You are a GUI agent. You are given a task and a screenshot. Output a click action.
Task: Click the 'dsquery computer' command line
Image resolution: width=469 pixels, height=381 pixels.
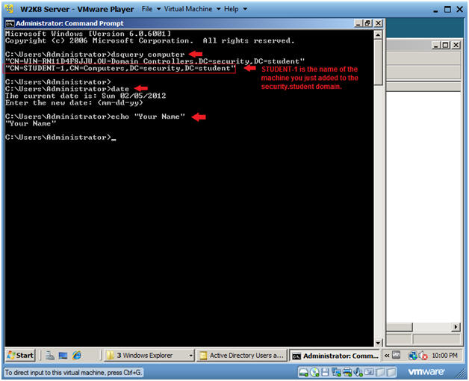95,55
